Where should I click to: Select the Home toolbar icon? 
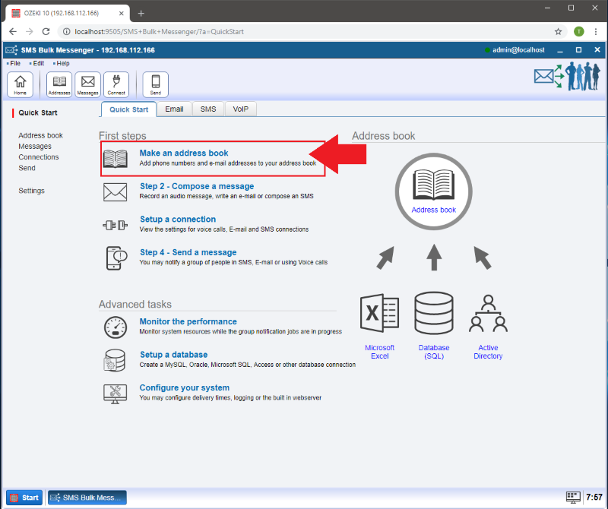20,84
